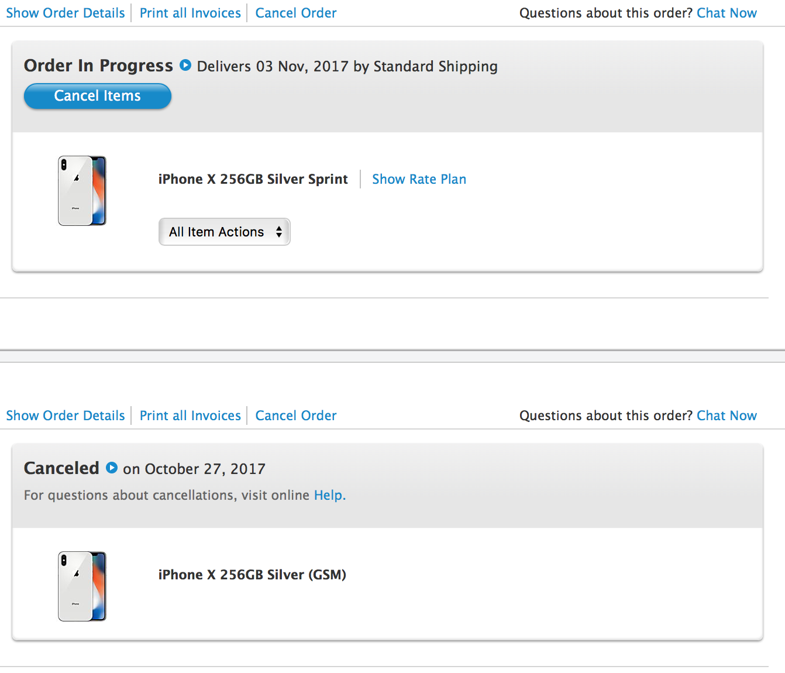
Task: Click the canceled iPhone X GSM thumbnail
Action: 82,586
